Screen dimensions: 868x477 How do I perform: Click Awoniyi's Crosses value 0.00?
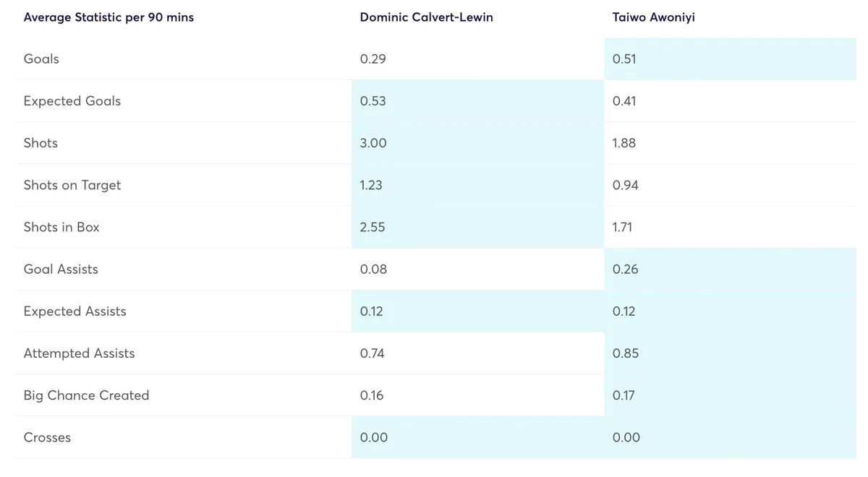pyautogui.click(x=626, y=437)
